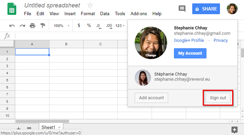Select the Stéphanie Chhay revevol.eu account row
This screenshot has width=244, height=135.
[182, 78]
